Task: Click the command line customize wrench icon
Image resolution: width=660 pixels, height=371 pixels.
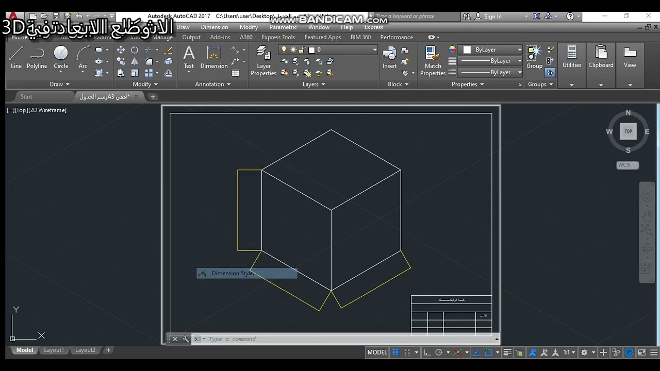Action: click(186, 339)
